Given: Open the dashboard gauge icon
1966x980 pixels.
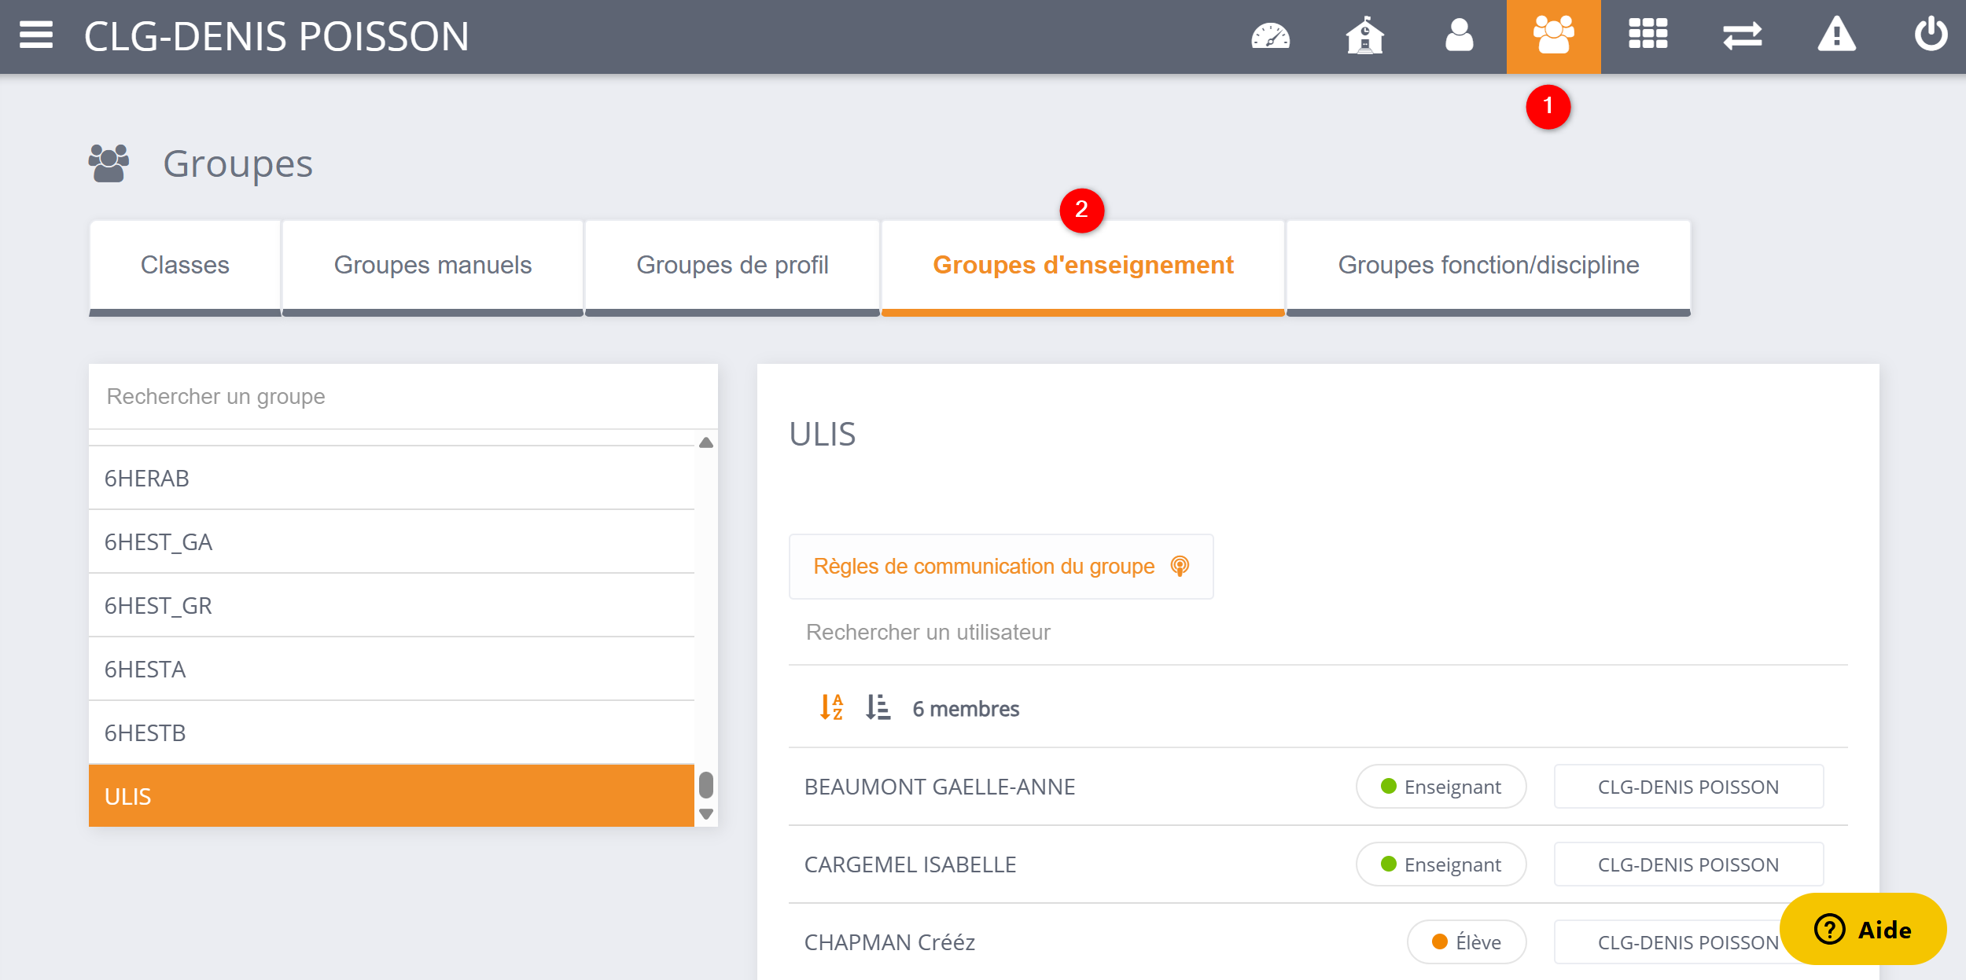Looking at the screenshot, I should coord(1270,35).
